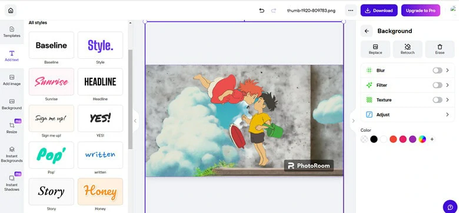The height and width of the screenshot is (213, 459).
Task: Choose the Sunrise text style
Action: (x=51, y=82)
